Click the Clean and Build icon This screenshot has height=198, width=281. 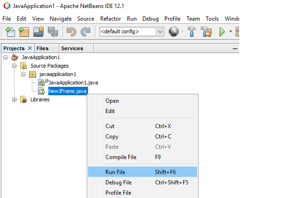206,32
